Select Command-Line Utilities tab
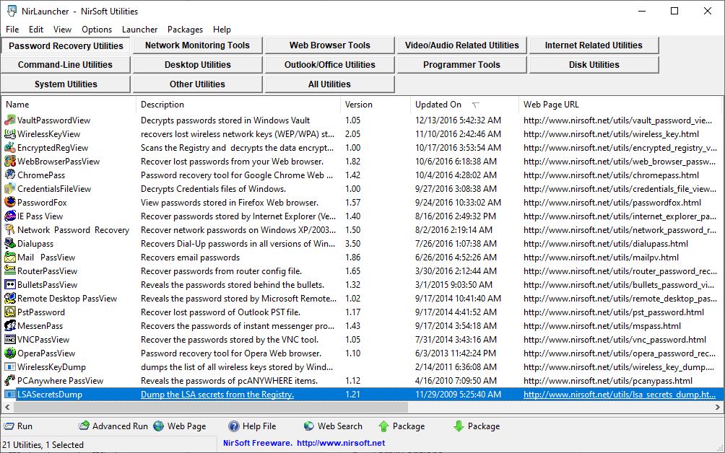Image resolution: width=725 pixels, height=453 pixels. 65,65
